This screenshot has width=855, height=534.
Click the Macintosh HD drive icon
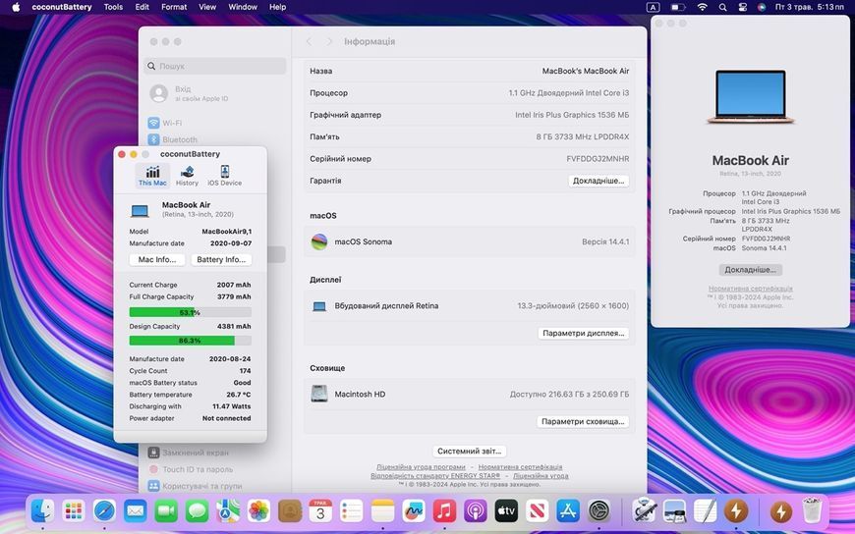319,394
